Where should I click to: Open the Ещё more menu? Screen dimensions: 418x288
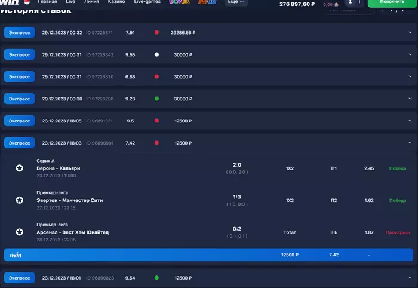(x=236, y=2)
